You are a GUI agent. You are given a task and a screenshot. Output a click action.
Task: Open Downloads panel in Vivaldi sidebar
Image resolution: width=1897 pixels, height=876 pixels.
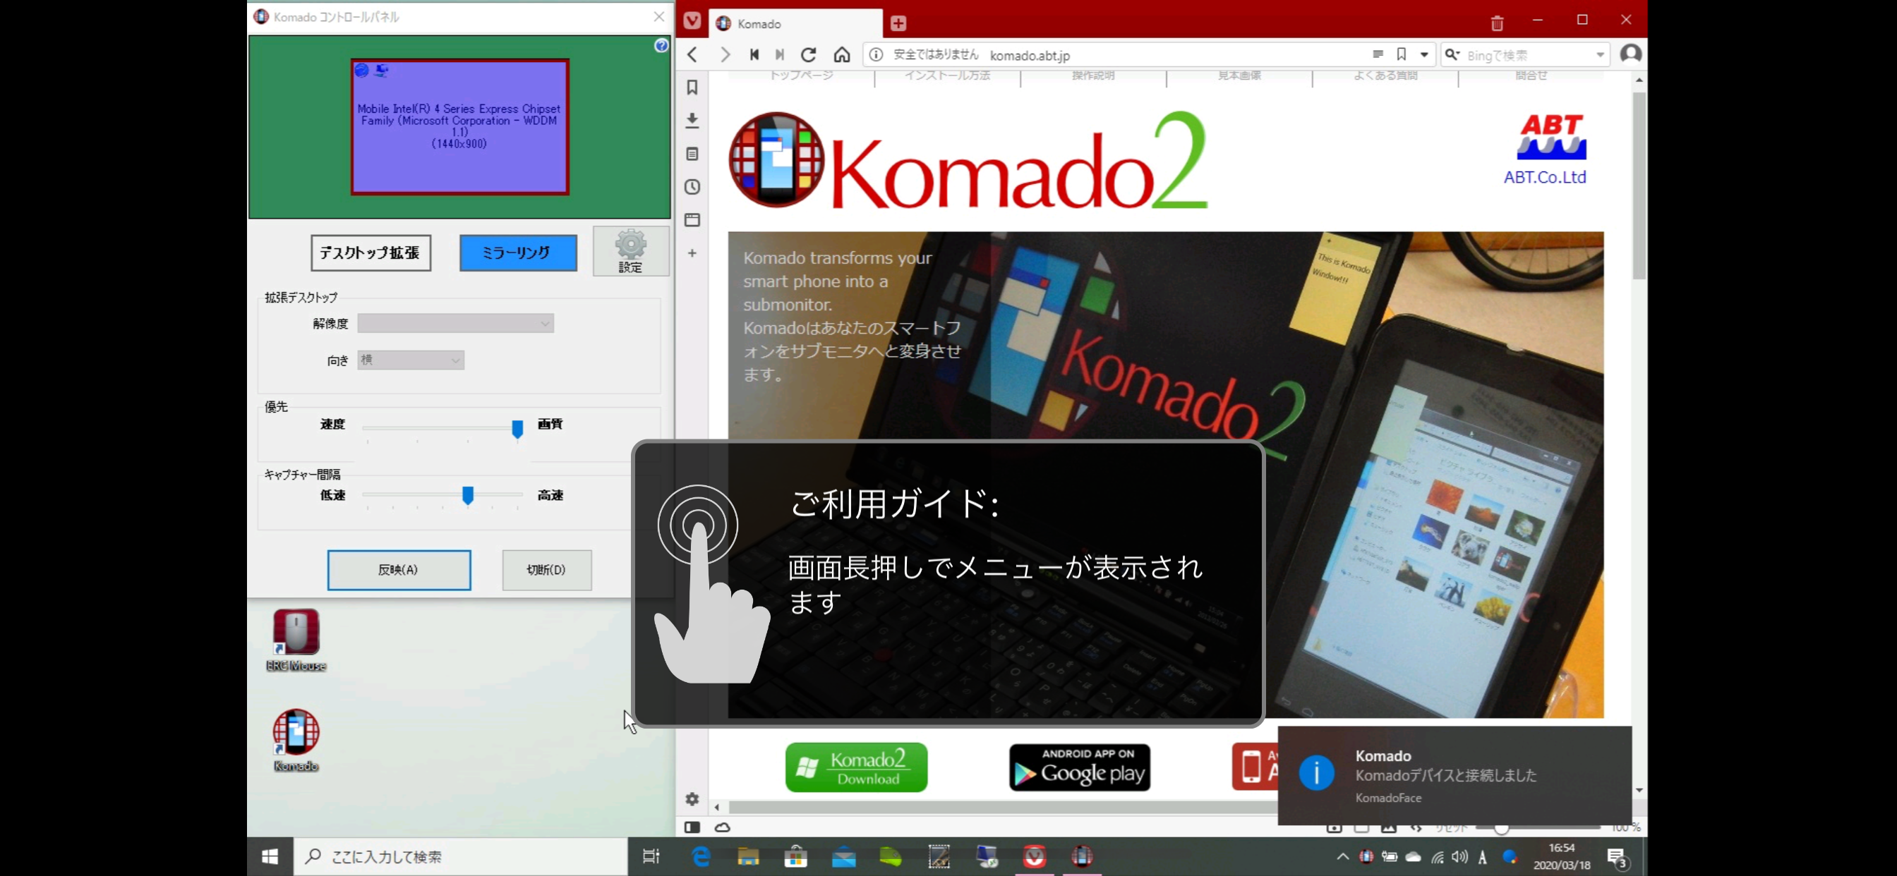[x=692, y=121]
